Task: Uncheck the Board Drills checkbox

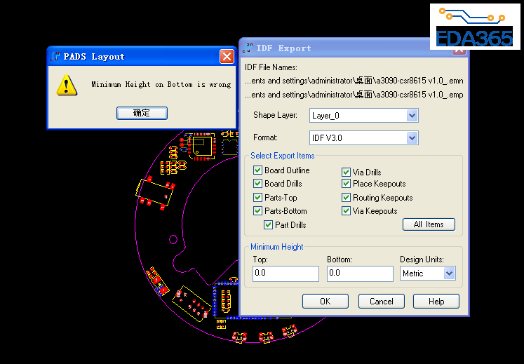Action: [257, 184]
